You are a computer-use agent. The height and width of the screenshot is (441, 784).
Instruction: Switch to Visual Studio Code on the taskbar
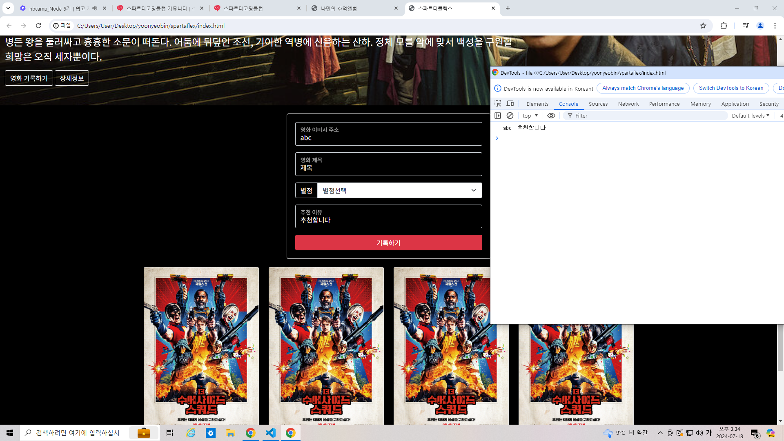pyautogui.click(x=271, y=433)
